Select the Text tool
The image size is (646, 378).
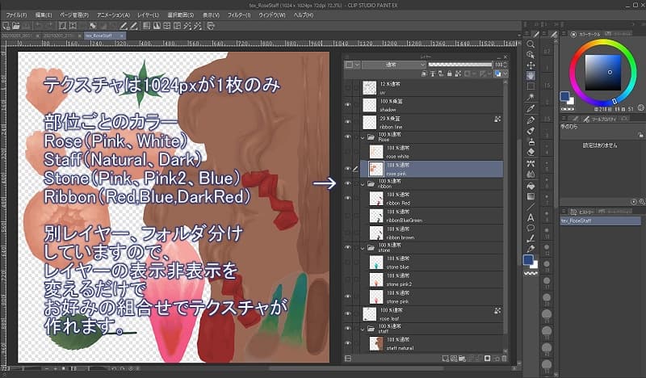(x=531, y=217)
